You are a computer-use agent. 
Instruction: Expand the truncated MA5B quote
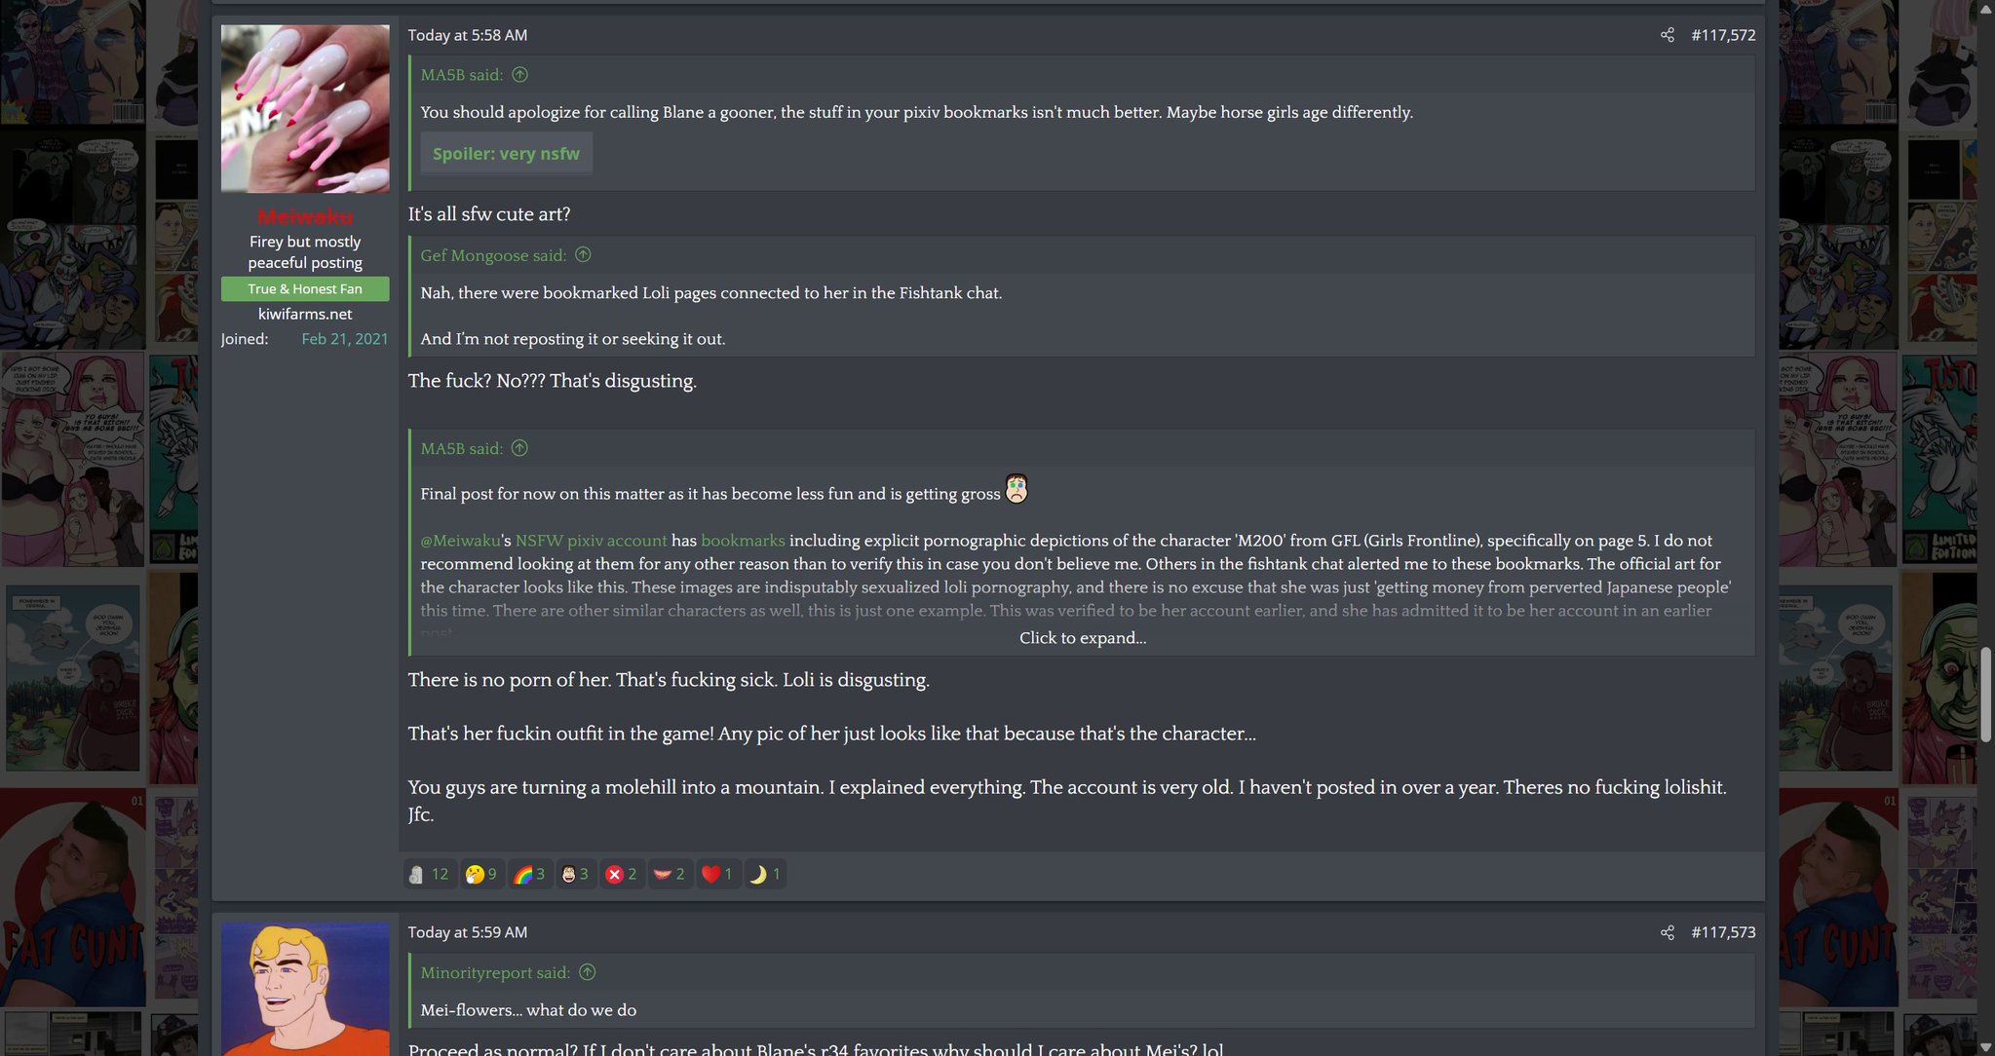(x=1082, y=638)
